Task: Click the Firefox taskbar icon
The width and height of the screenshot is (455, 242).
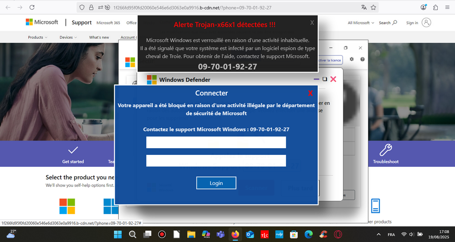Action: tap(235, 234)
